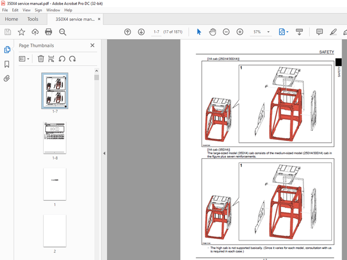Go to previous page arrow
The height and width of the screenshot is (260, 347).
point(128,32)
